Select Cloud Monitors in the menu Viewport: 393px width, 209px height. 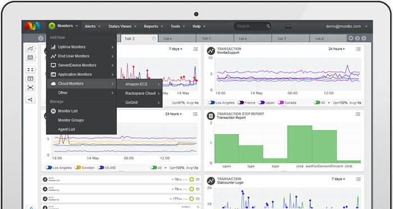tap(81, 84)
